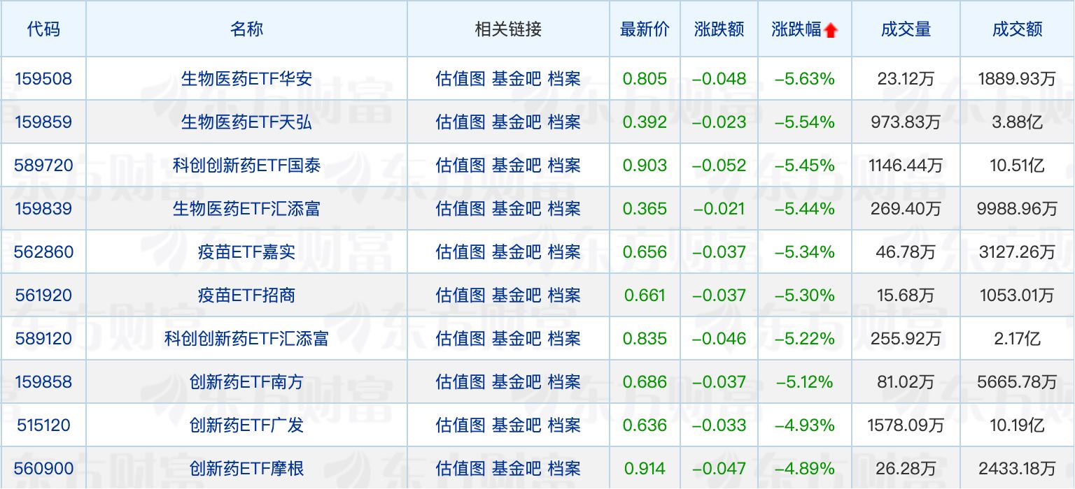Select the -5.63% change cell

click(804, 79)
